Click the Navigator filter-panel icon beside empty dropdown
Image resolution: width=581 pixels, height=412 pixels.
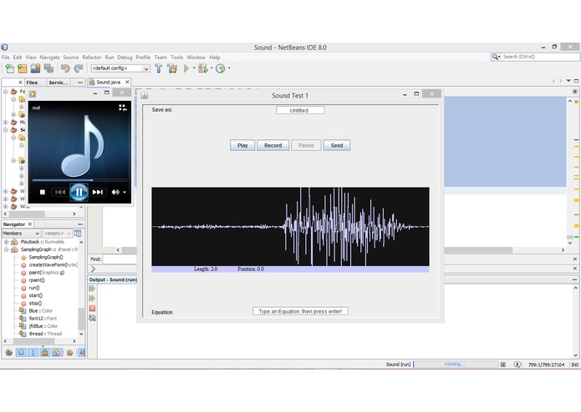(x=78, y=234)
